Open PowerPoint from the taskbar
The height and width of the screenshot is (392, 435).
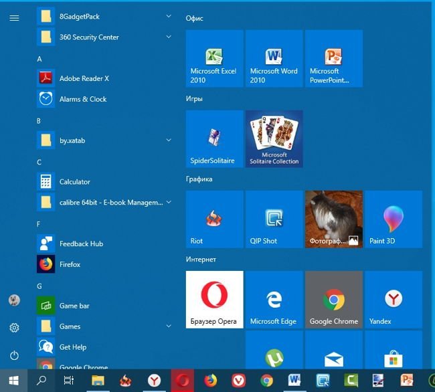point(407,381)
